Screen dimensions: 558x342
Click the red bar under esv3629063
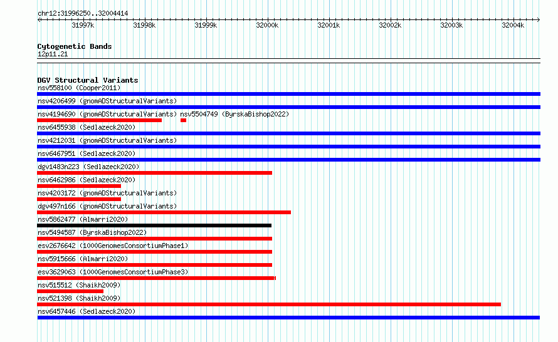click(156, 278)
